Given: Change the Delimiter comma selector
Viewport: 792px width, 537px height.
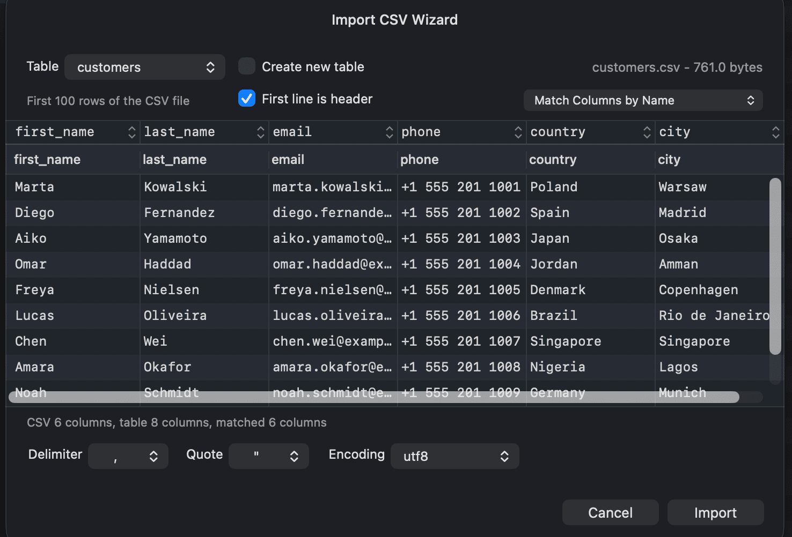Looking at the screenshot, I should 128,456.
